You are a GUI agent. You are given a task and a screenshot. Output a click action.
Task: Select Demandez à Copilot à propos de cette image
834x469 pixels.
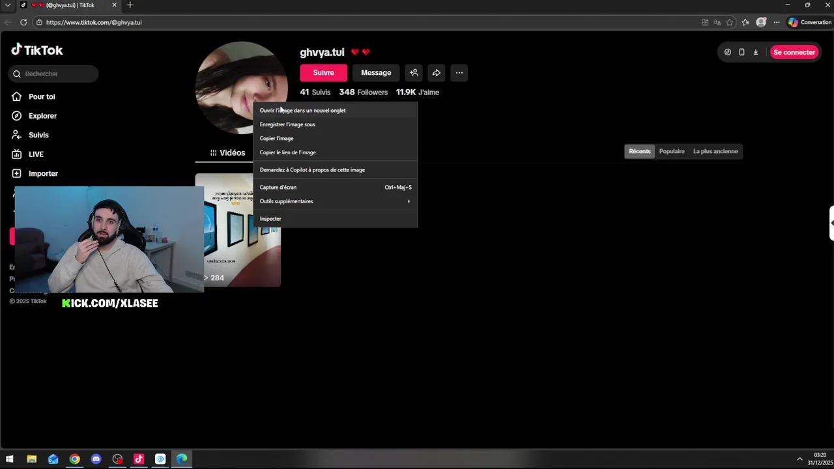point(335,170)
